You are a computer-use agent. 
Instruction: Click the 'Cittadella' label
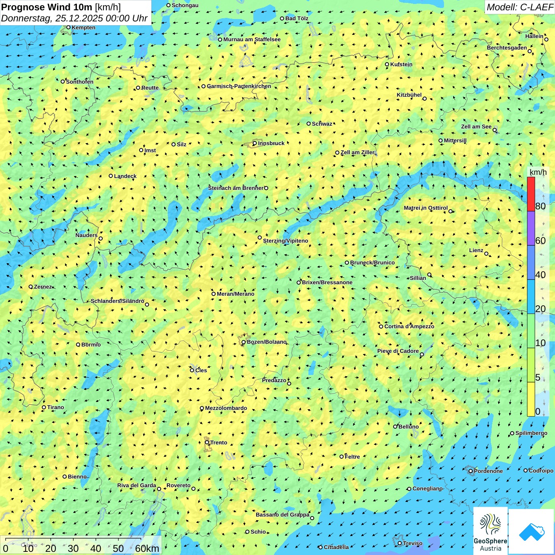tap(337, 547)
